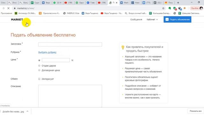Screen dimensions: 204x115
Task: Switch to the Mari tab
Action: click(124, 3)
